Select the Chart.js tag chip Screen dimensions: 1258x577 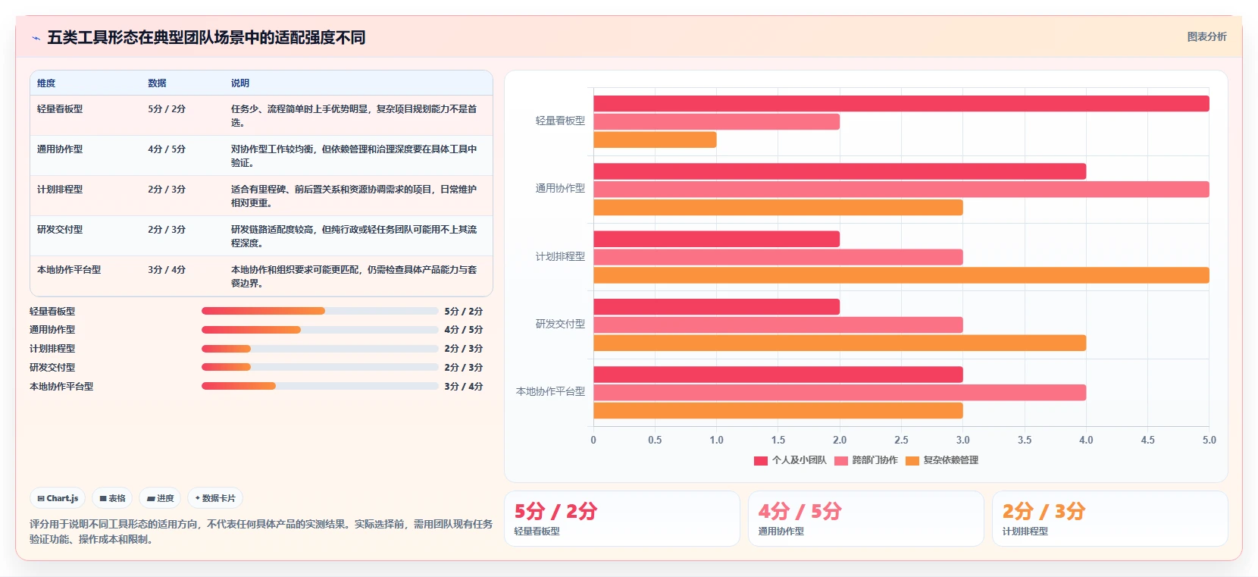click(58, 498)
